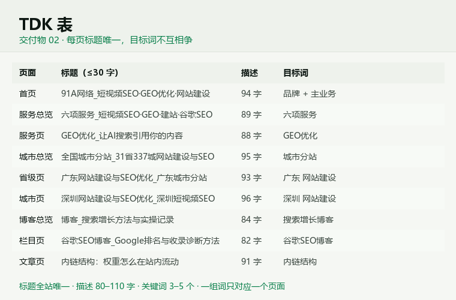The width and height of the screenshot is (456, 300).
Task: Click the '84 字' description cell
Action: [x=251, y=220]
